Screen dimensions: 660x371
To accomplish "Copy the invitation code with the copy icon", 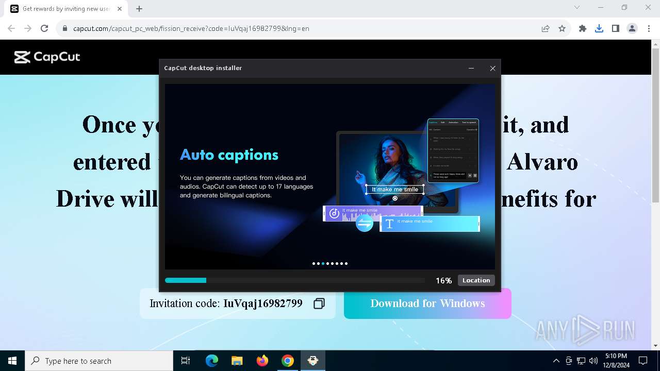I will click(319, 303).
